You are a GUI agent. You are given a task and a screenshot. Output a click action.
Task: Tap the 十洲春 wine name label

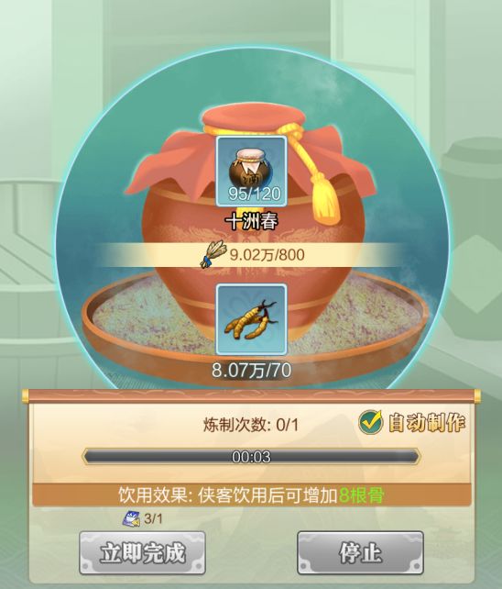coord(251,222)
